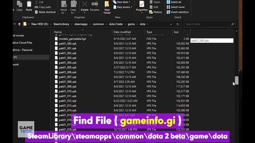The height and width of the screenshot is (143, 255).
Task: Click the pak01_008.vpk tooltip text box
Action: tap(212, 41)
